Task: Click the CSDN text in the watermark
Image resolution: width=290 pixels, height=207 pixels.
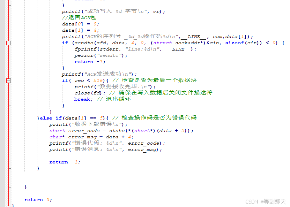Action: [250, 201]
